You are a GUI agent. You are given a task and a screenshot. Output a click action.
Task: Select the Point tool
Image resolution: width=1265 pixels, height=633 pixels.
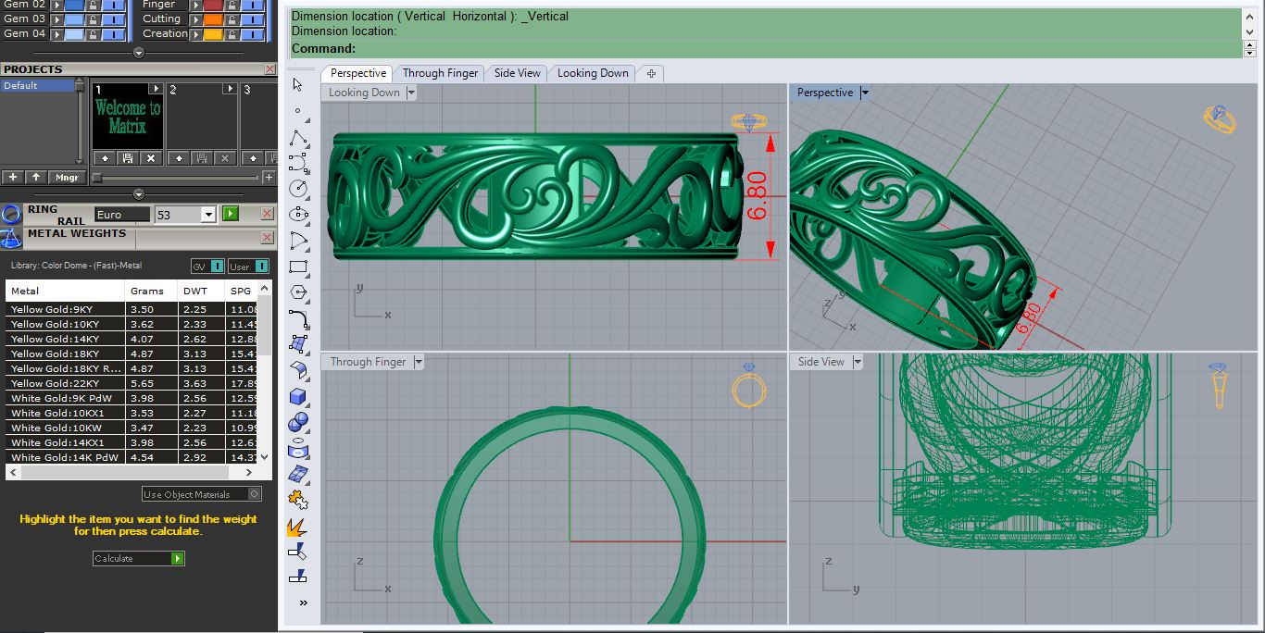pos(297,110)
